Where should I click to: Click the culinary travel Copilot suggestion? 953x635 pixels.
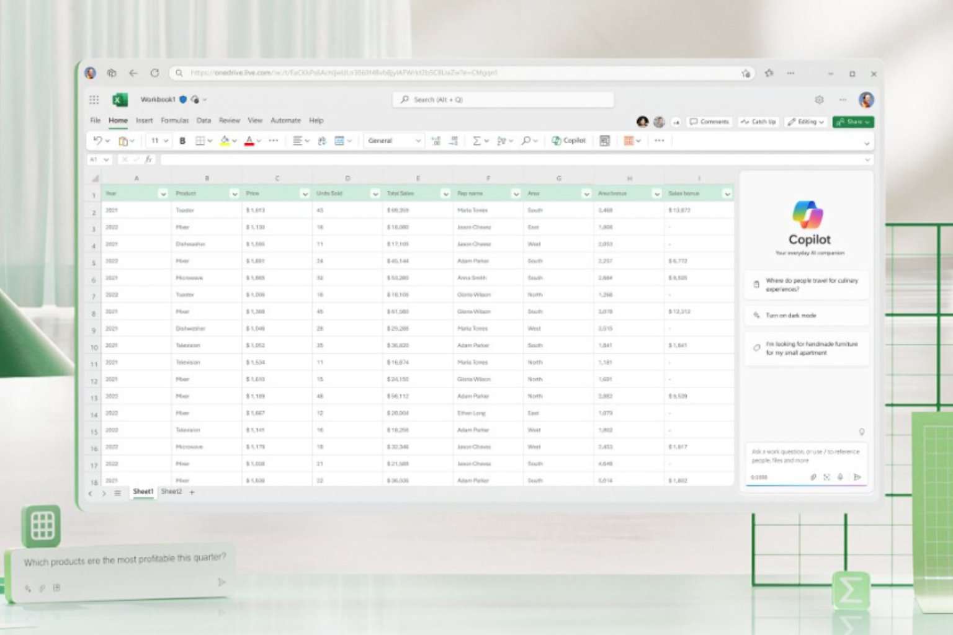pyautogui.click(x=807, y=285)
